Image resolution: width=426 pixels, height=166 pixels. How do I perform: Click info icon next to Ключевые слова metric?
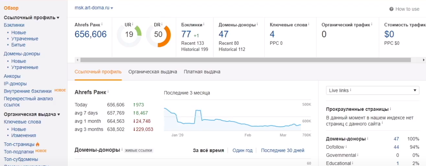309,24
